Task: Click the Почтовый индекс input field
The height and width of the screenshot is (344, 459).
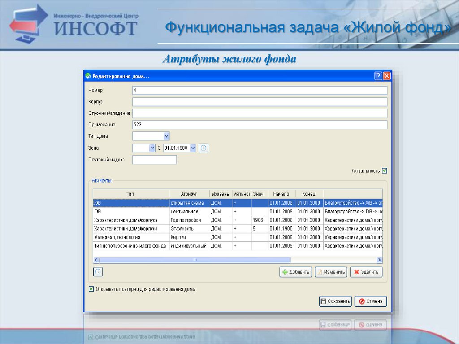Action: (x=154, y=160)
